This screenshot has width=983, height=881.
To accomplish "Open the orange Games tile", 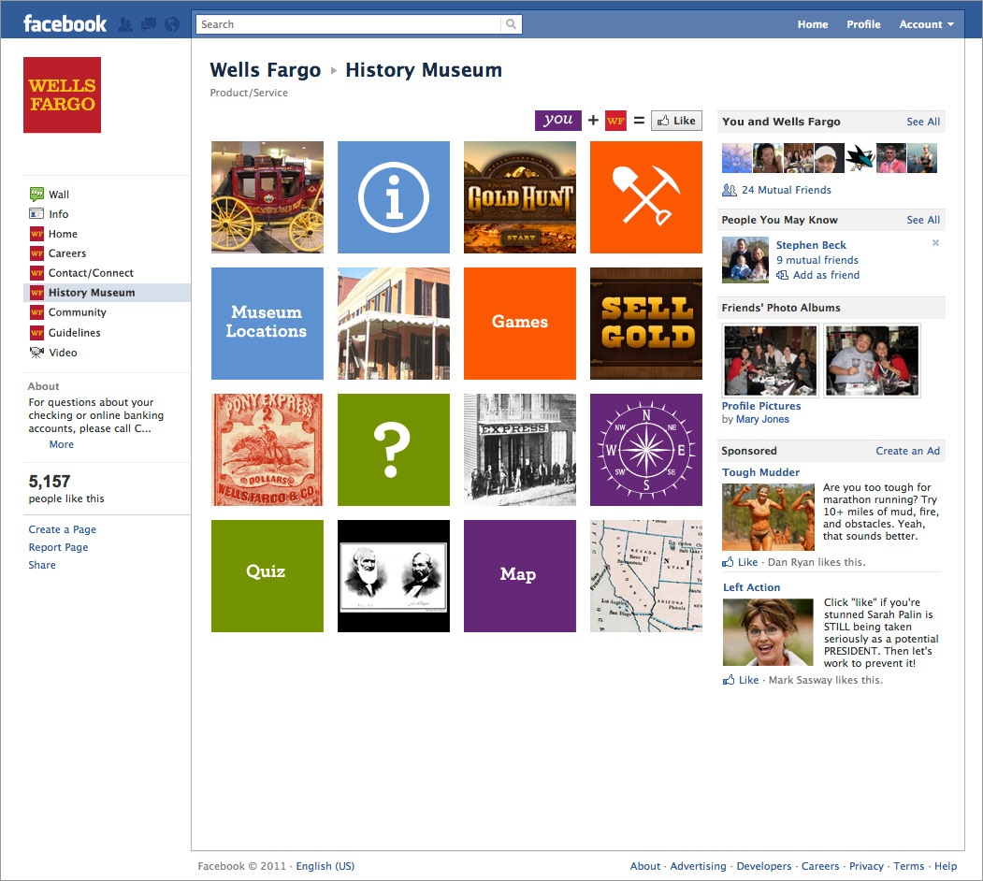I will coord(520,324).
